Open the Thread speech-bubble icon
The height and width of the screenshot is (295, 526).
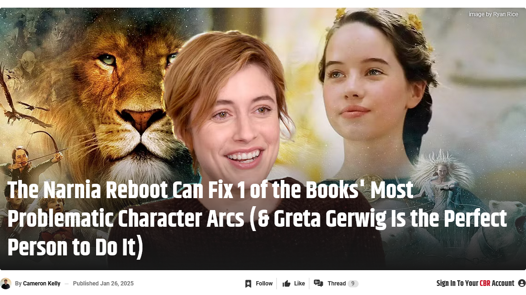[318, 283]
